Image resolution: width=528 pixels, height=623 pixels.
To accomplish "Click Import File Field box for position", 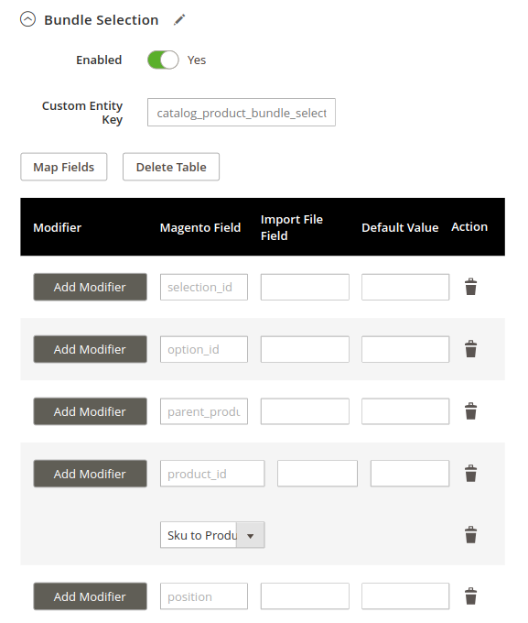I will (x=305, y=596).
